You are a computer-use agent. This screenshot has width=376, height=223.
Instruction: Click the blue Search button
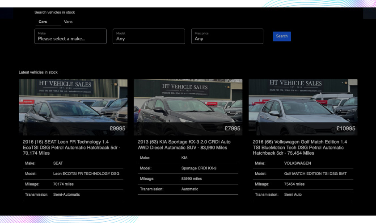pos(282,36)
